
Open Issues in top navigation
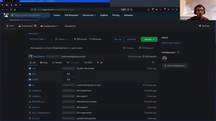57,15
